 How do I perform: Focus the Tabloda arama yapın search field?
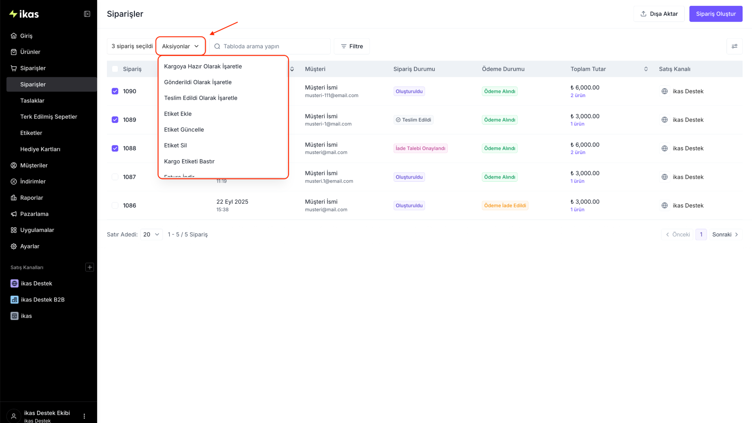270,46
